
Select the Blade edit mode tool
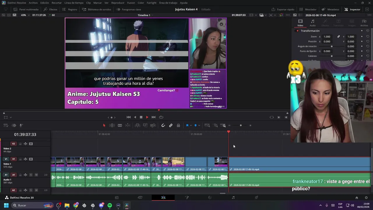point(120,125)
